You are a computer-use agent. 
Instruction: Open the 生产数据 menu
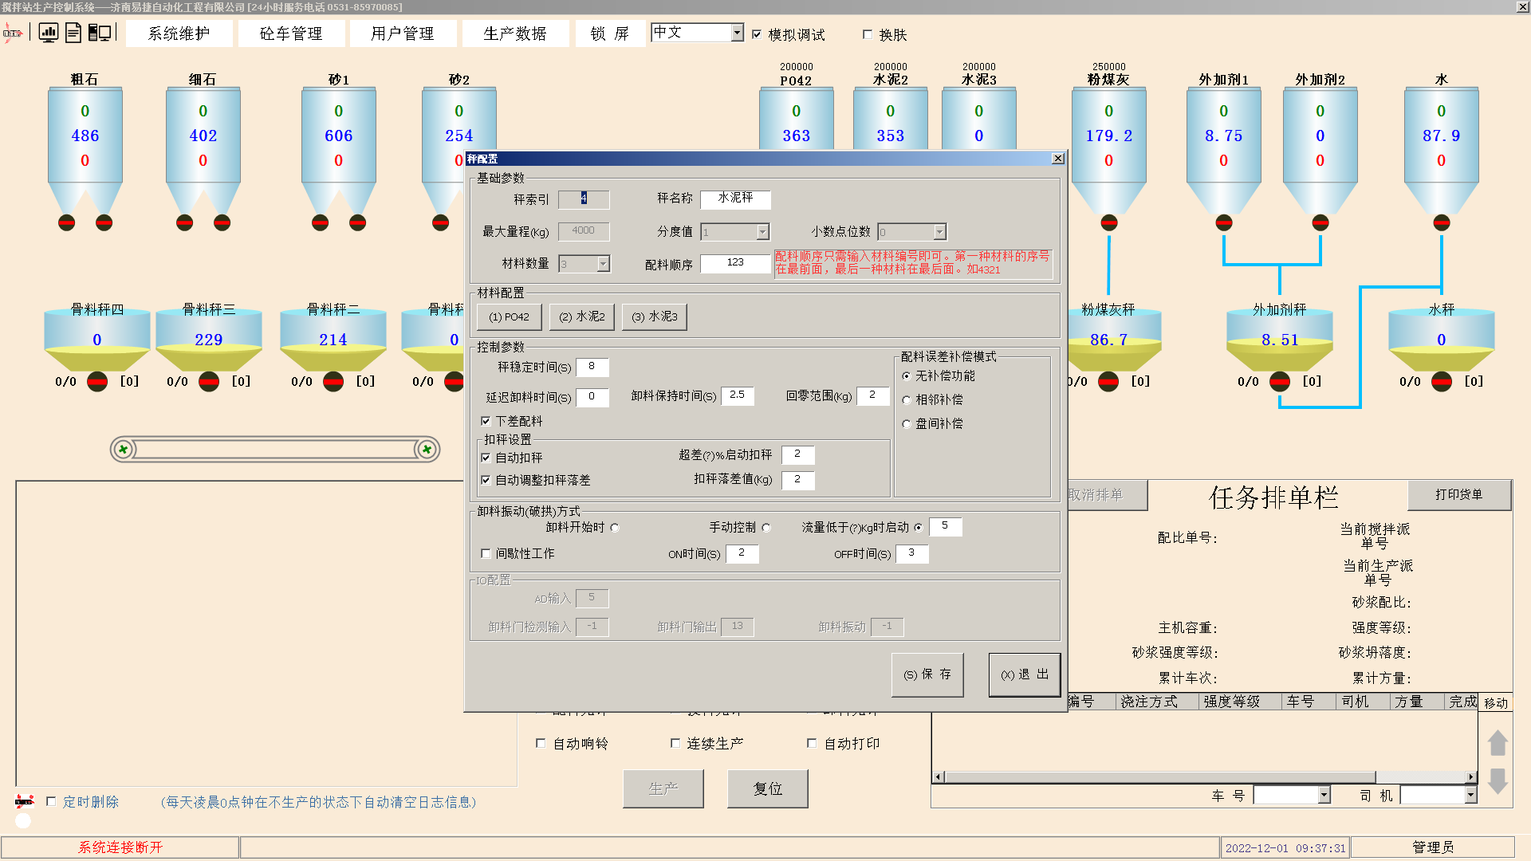point(514,33)
